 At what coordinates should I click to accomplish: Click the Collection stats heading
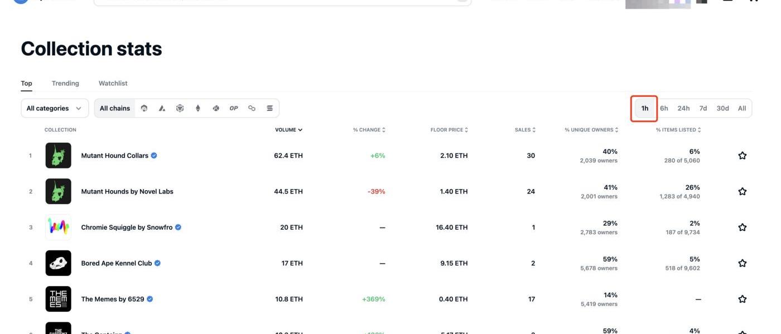91,49
